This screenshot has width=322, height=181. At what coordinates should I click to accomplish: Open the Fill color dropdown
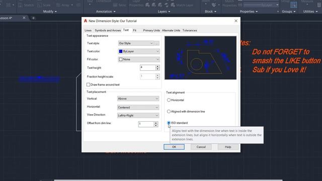pyautogui.click(x=139, y=59)
